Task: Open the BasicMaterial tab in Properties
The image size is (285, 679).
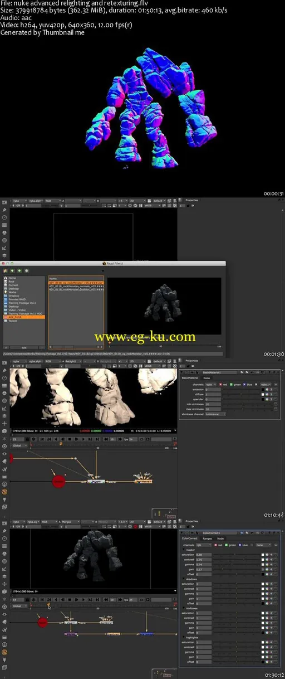Action: (x=190, y=378)
